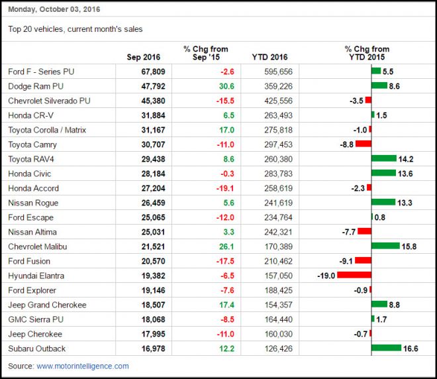Screen dimensions: 437x379
Task: Click '% Chg from Sep '15' header
Action: (x=206, y=53)
